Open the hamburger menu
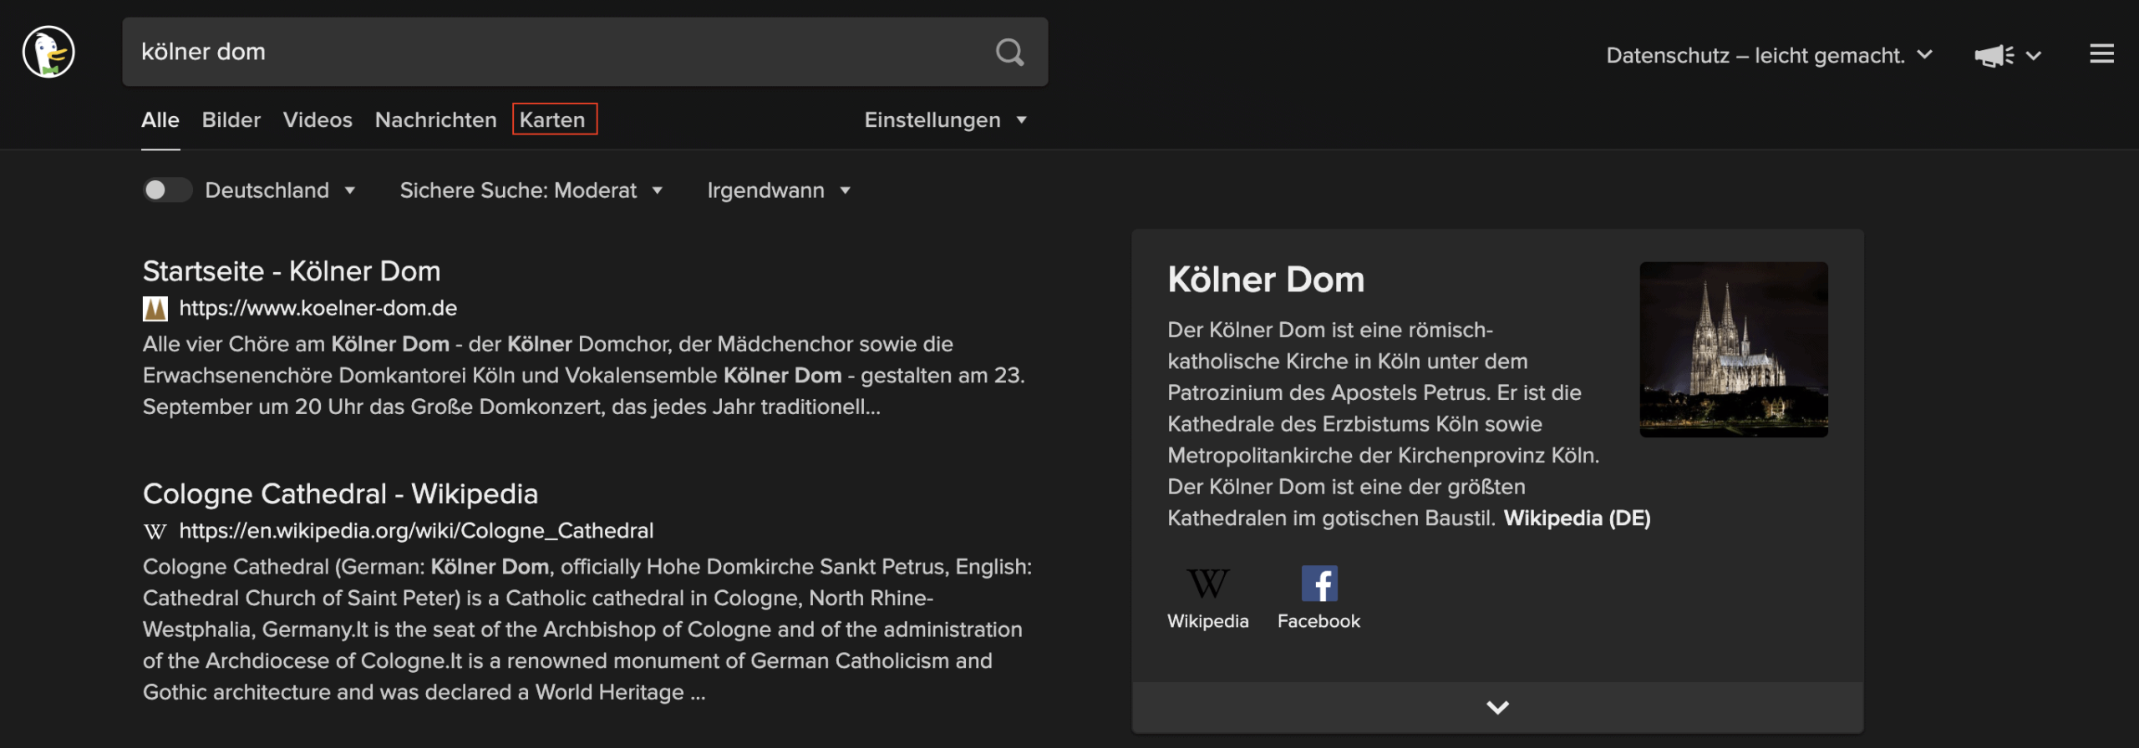Screen dimensions: 2139x748 2101,53
